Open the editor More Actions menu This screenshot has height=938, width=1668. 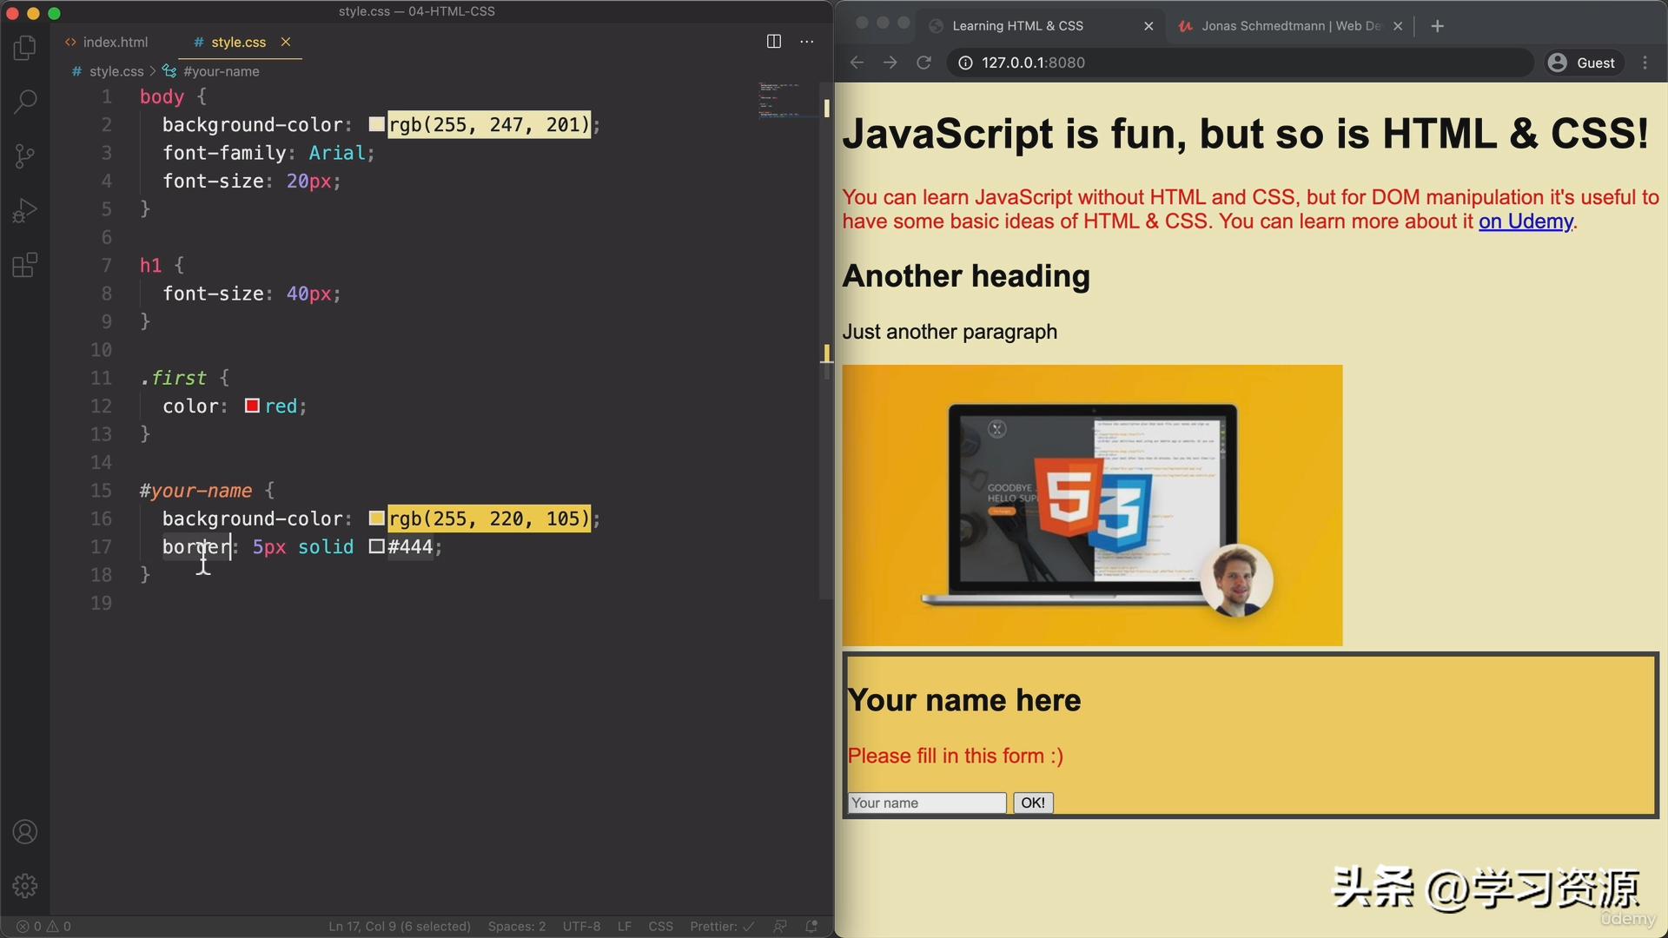(x=806, y=41)
